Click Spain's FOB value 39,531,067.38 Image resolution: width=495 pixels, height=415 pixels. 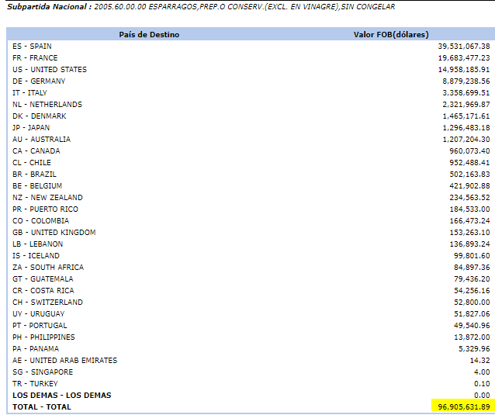coord(464,47)
